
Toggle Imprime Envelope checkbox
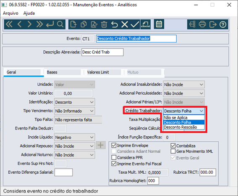point(114,146)
